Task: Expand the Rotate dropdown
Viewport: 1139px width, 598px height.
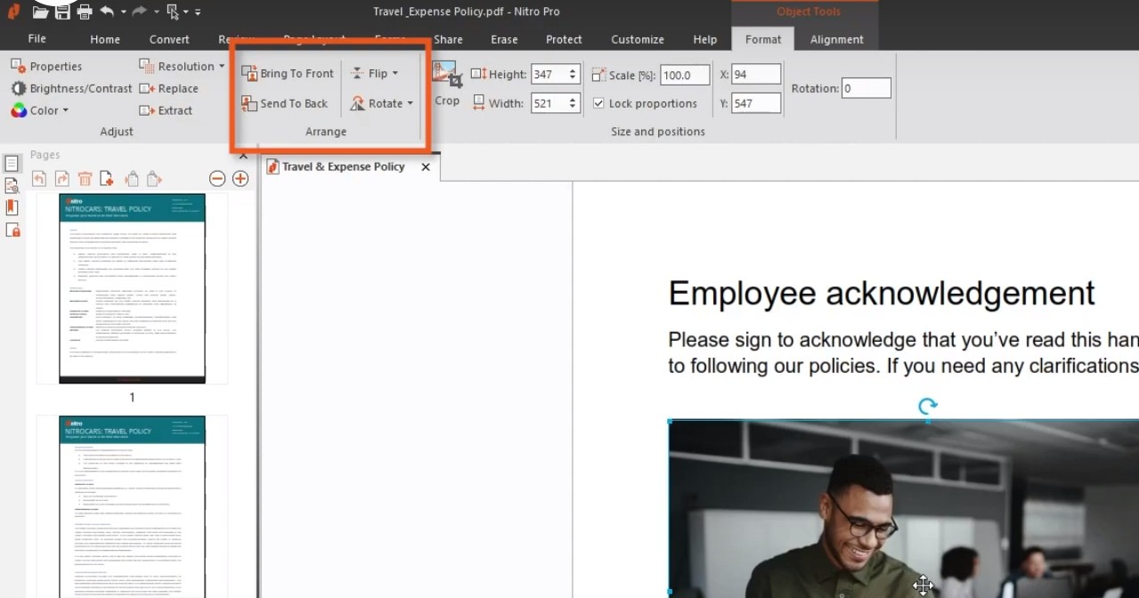Action: (x=384, y=103)
